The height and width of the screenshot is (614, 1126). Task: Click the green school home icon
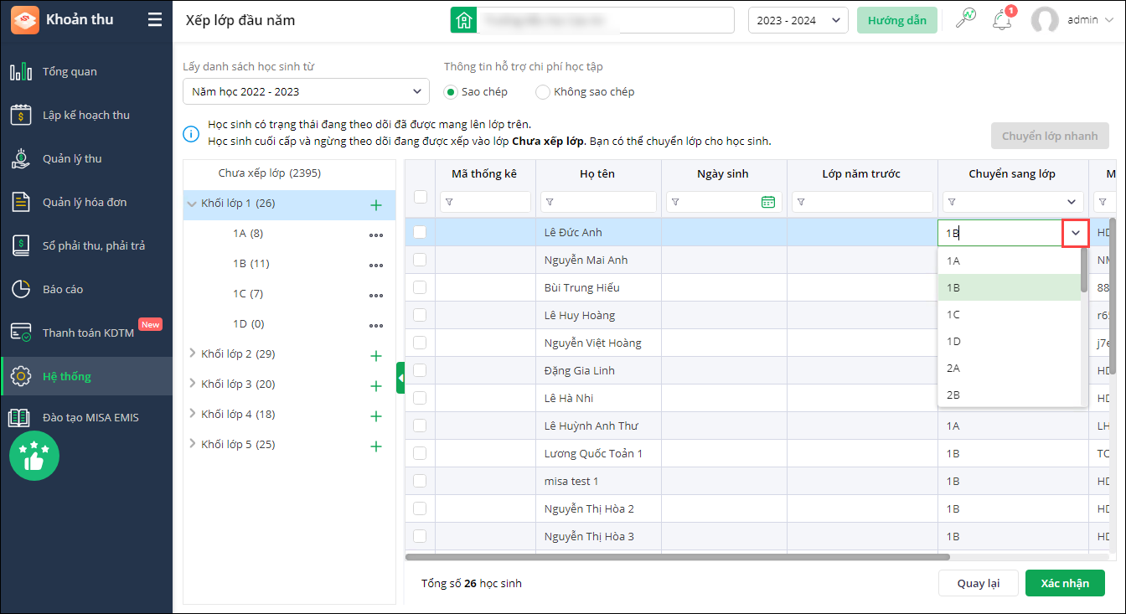tap(463, 20)
